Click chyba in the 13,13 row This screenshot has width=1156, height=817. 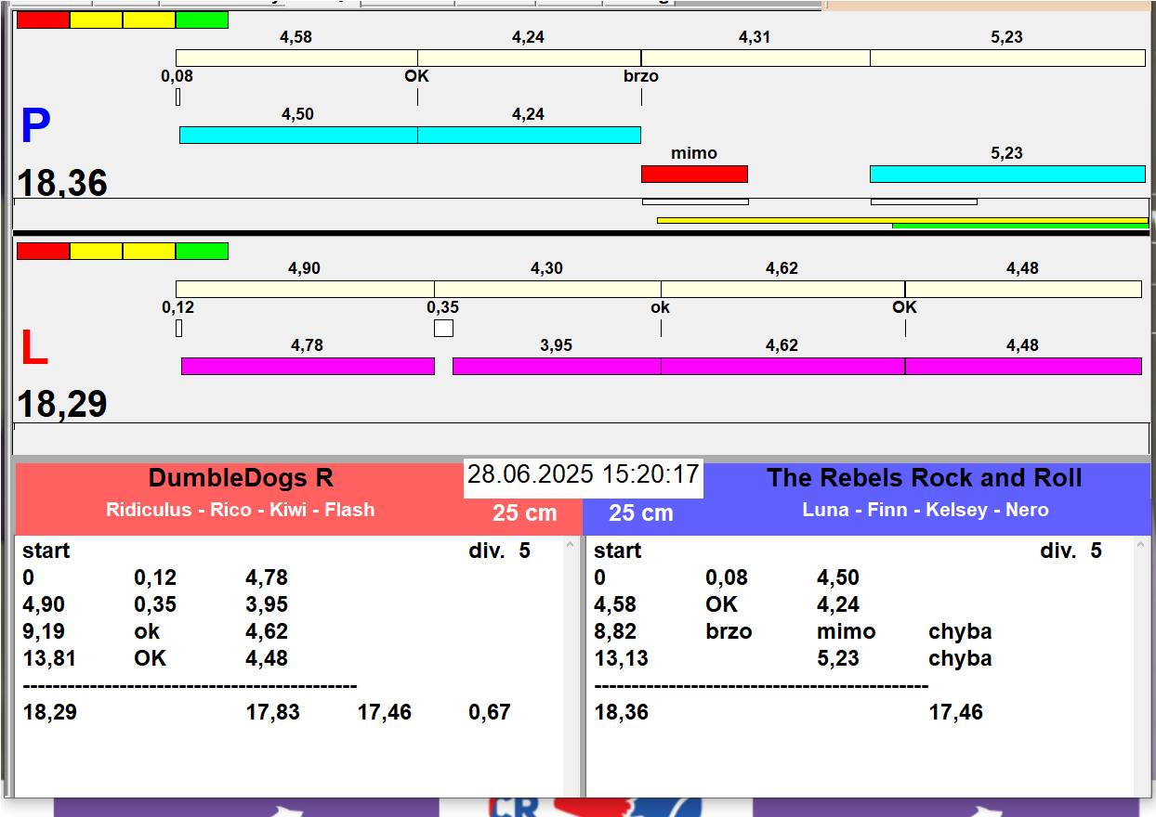(x=960, y=658)
